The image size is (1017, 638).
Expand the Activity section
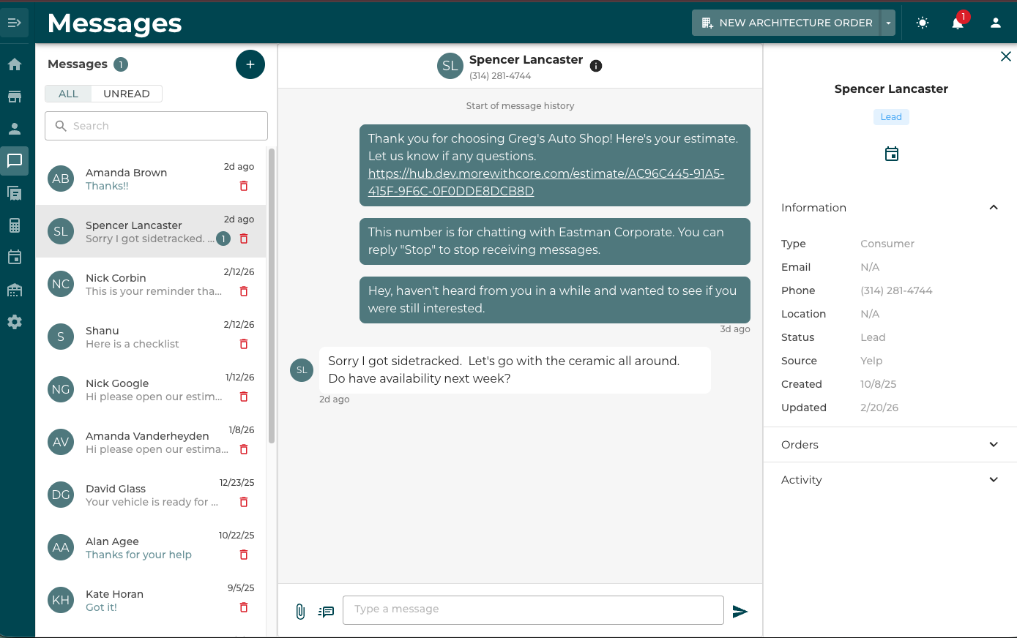(x=994, y=479)
